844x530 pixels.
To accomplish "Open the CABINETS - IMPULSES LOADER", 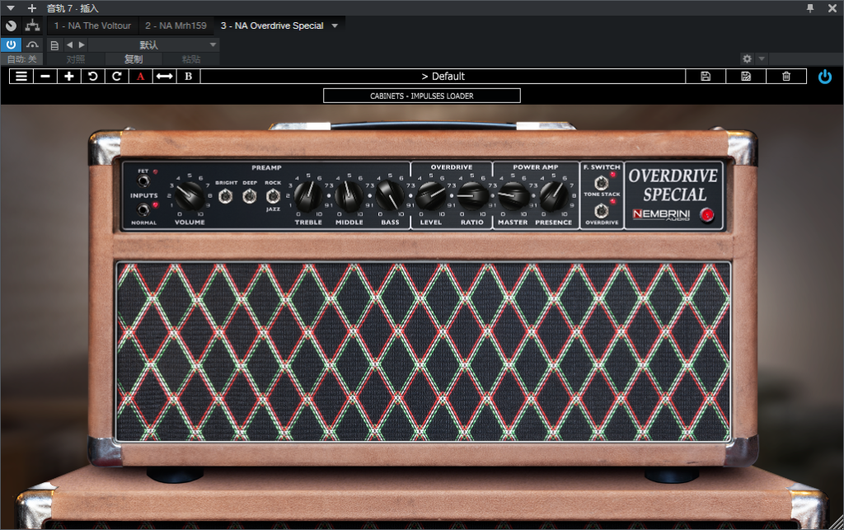I will [422, 96].
